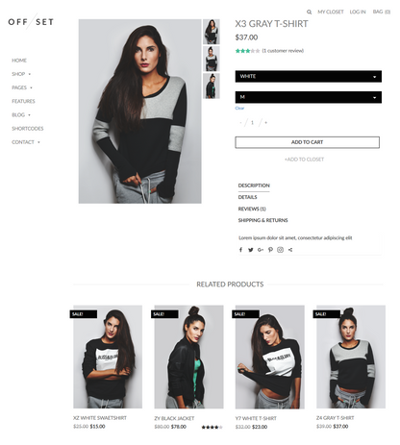The width and height of the screenshot is (400, 445).
Task: Open the search magnifier icon
Action: click(x=309, y=12)
